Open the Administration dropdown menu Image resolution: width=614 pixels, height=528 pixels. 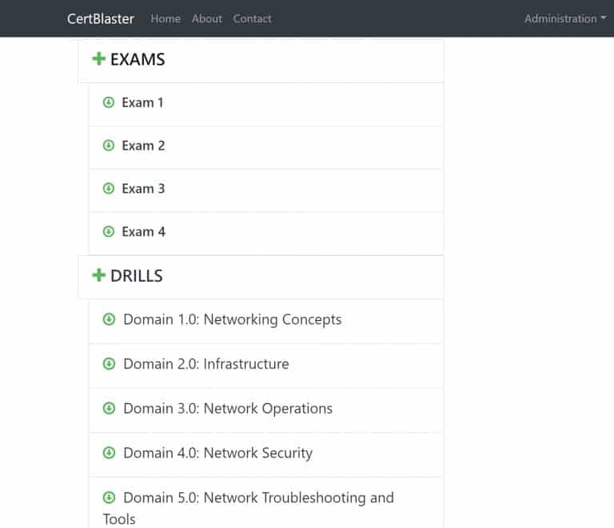pyautogui.click(x=564, y=18)
